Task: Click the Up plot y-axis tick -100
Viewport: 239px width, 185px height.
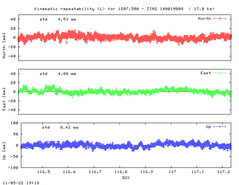Action: click(x=13, y=167)
